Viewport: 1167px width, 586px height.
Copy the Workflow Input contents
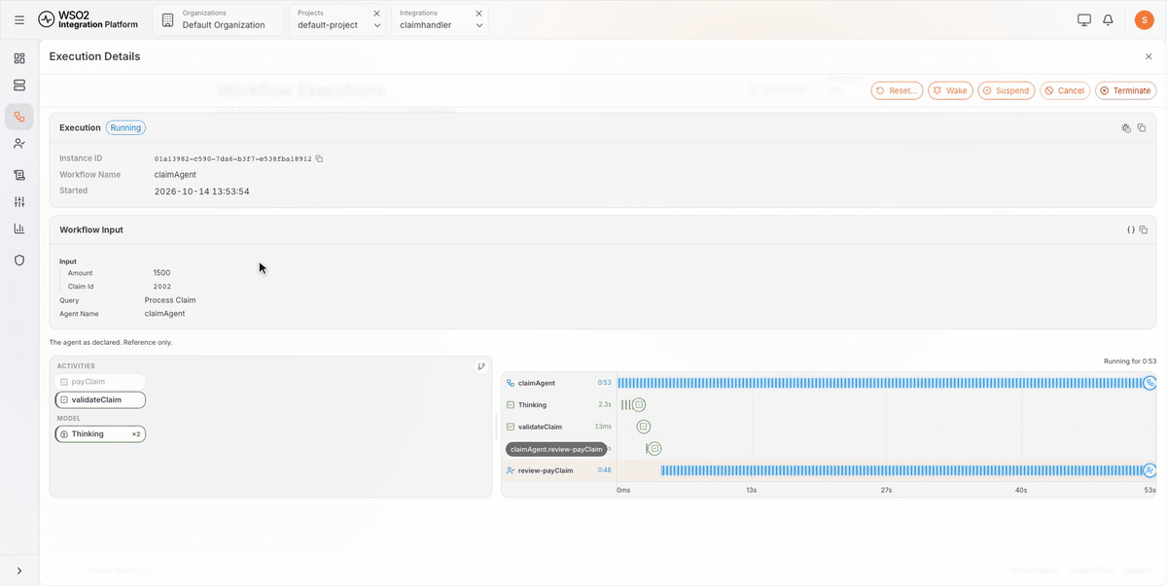click(1144, 230)
